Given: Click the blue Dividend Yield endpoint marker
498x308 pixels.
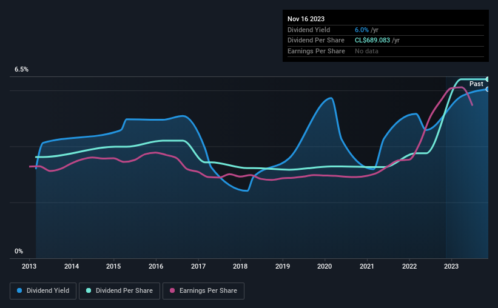Looking at the screenshot, I should click(488, 90).
